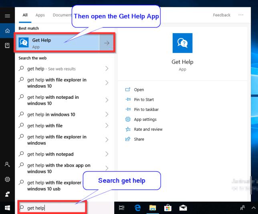
Task: Expand 'get help - See web results' chevron
Action: 107,68
